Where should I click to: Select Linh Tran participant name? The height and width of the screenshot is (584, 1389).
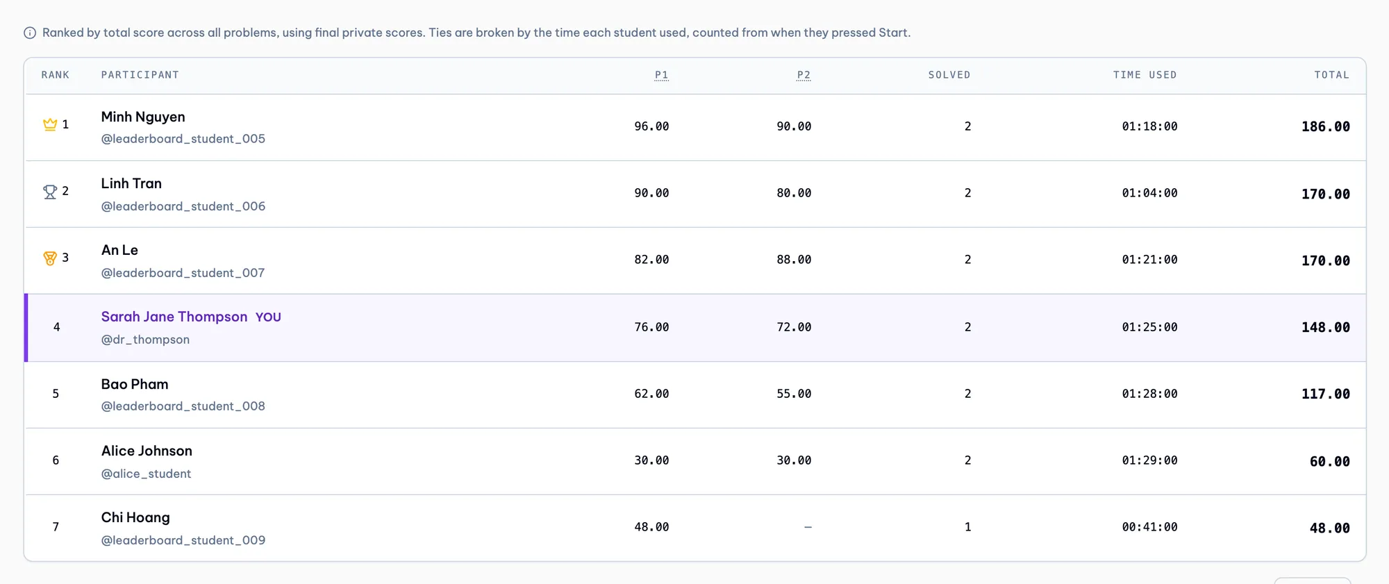coord(131,183)
